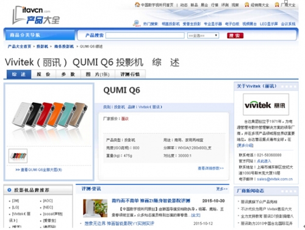The height and width of the screenshot is (230, 305).
Task: Click 点此进入 official website link
Action: click(x=264, y=161)
